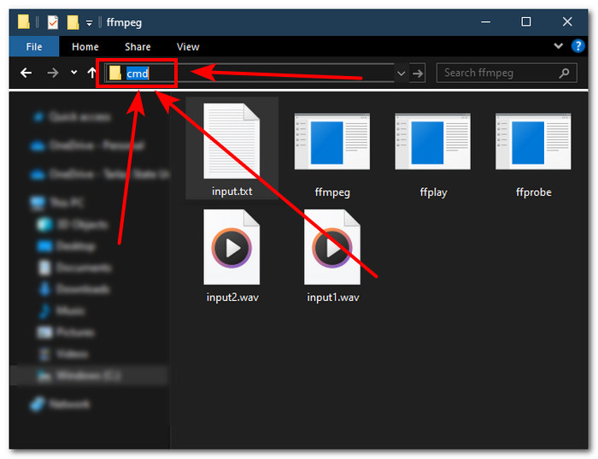Select the input1.wav audio file icon
The image size is (598, 459).
[332, 247]
